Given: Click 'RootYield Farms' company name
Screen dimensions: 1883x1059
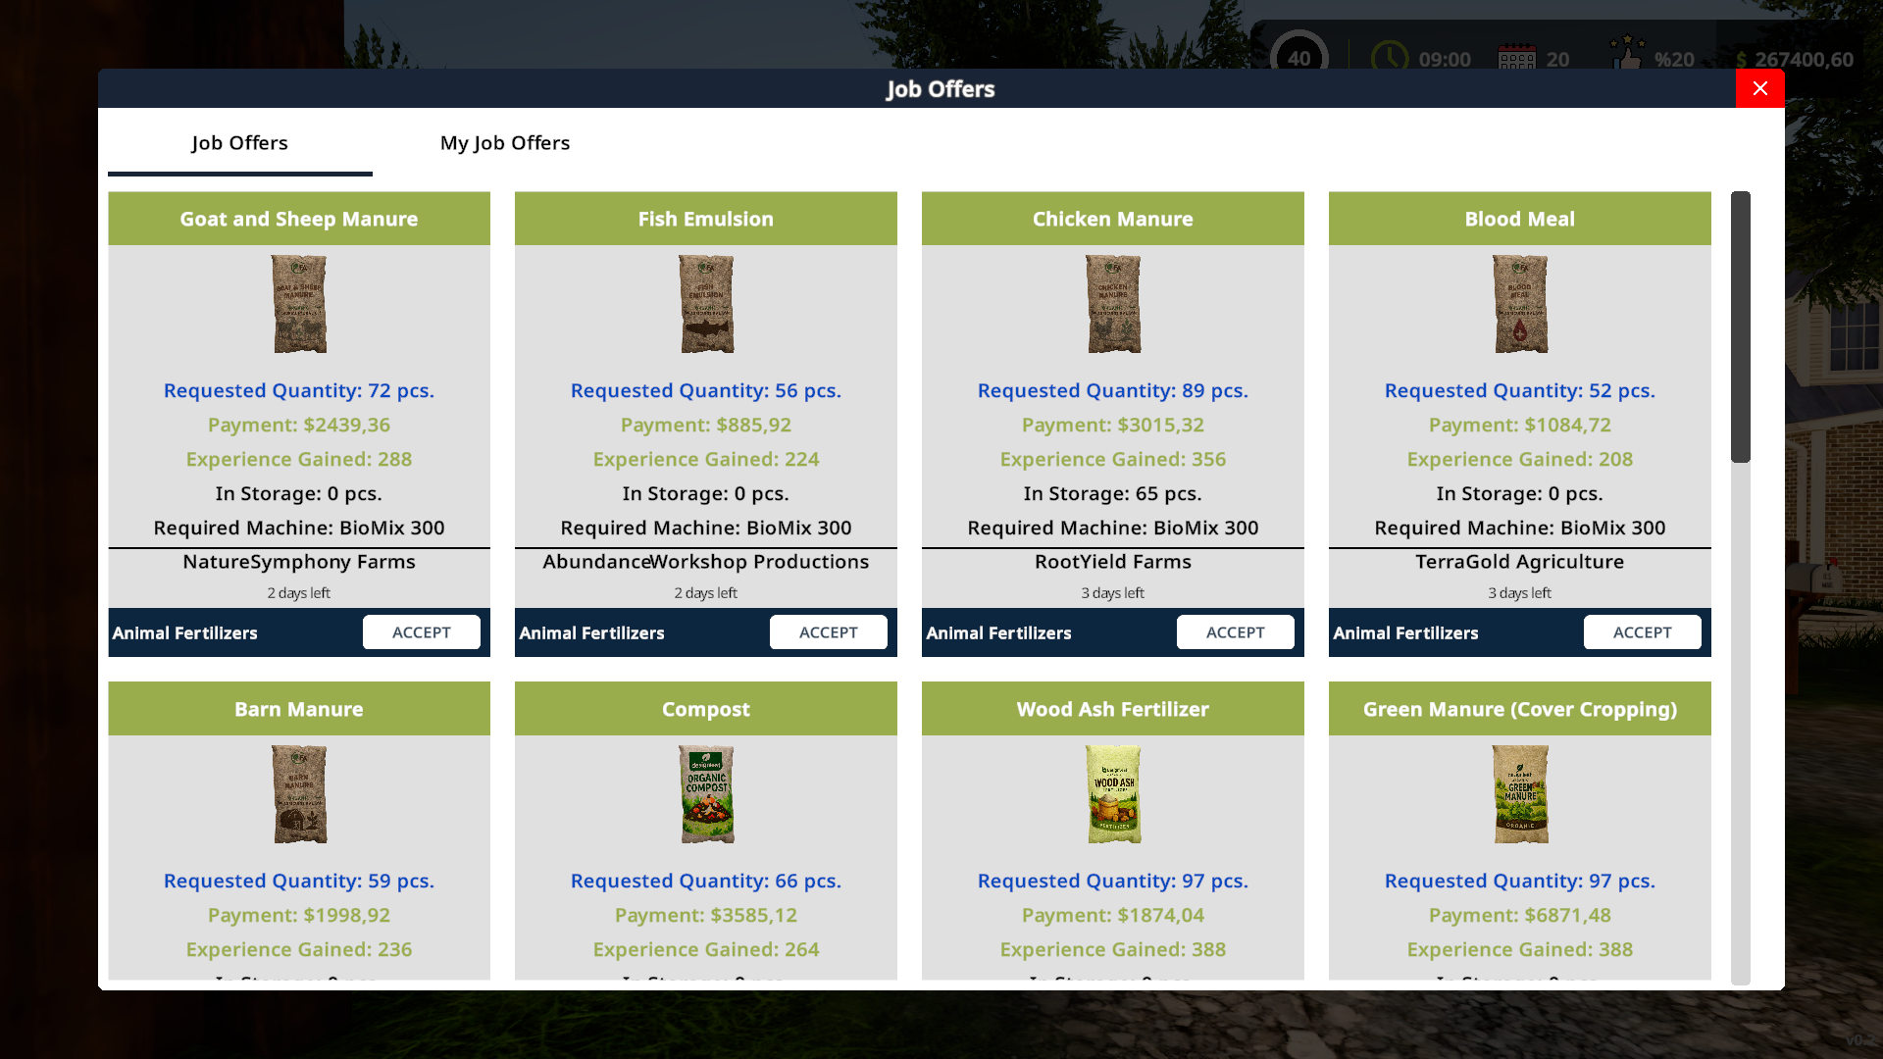Looking at the screenshot, I should point(1113,562).
